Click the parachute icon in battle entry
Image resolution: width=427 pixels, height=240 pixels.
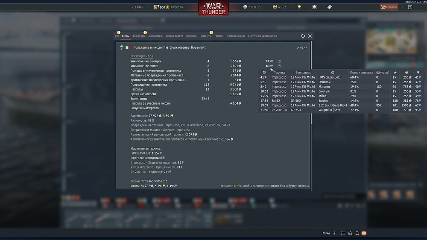[122, 47]
